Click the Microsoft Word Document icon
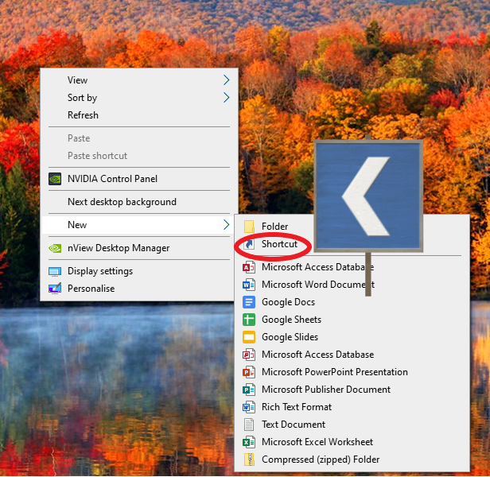Image resolution: width=490 pixels, height=477 pixels. pyautogui.click(x=249, y=285)
